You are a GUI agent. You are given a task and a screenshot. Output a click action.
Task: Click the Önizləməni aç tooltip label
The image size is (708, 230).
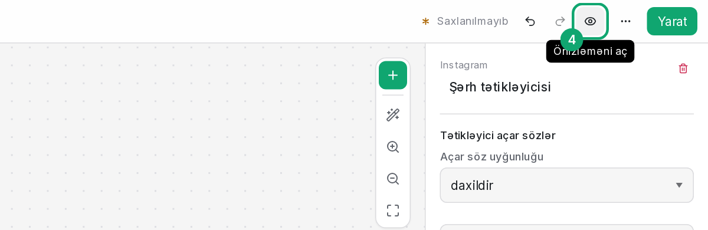590,51
